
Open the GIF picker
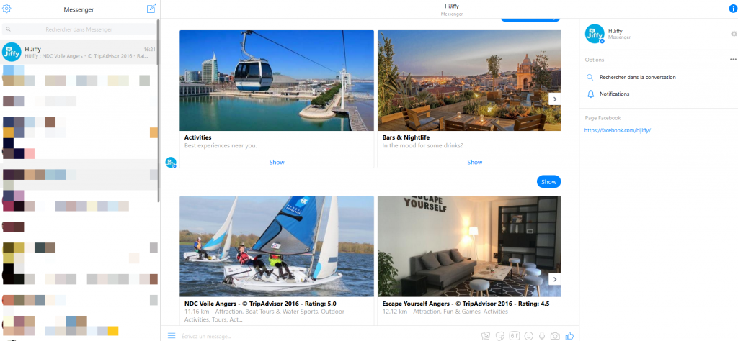point(515,336)
